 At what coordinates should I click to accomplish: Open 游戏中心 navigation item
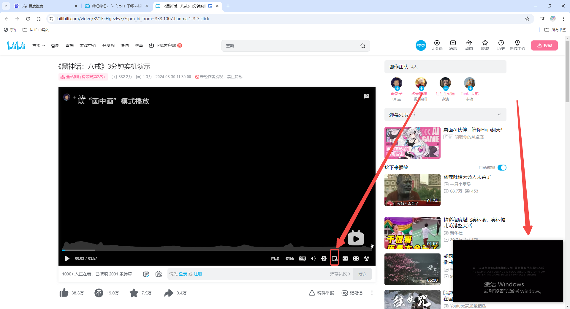coord(88,45)
